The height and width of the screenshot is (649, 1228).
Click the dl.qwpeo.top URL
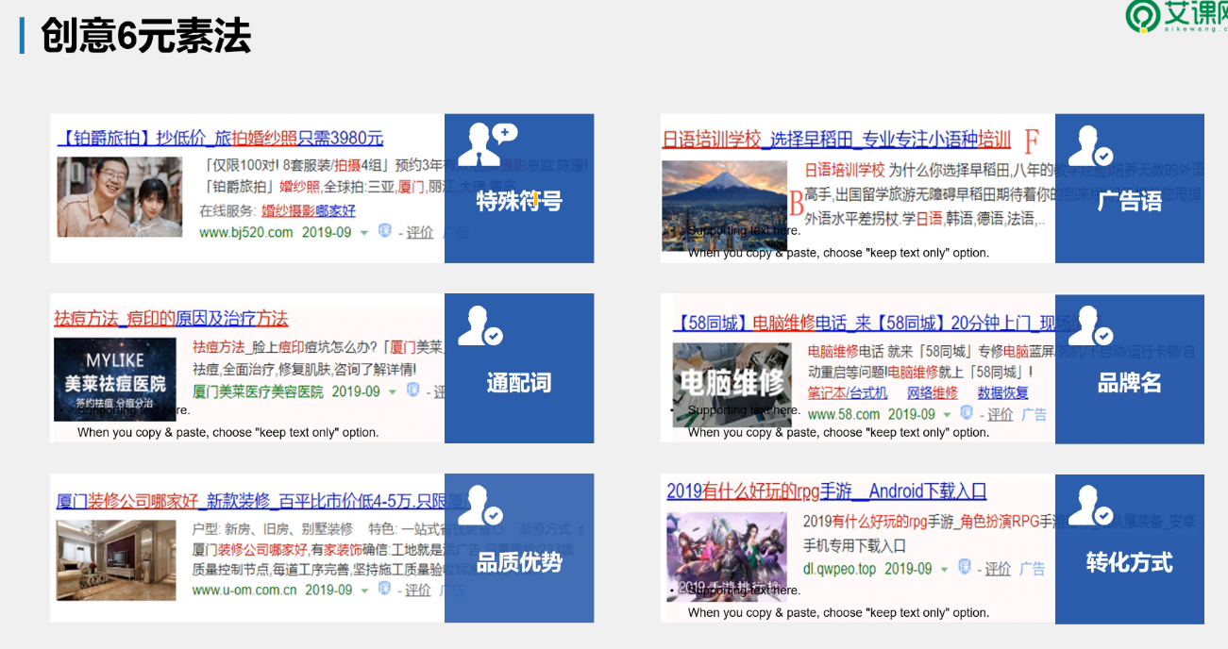point(840,569)
